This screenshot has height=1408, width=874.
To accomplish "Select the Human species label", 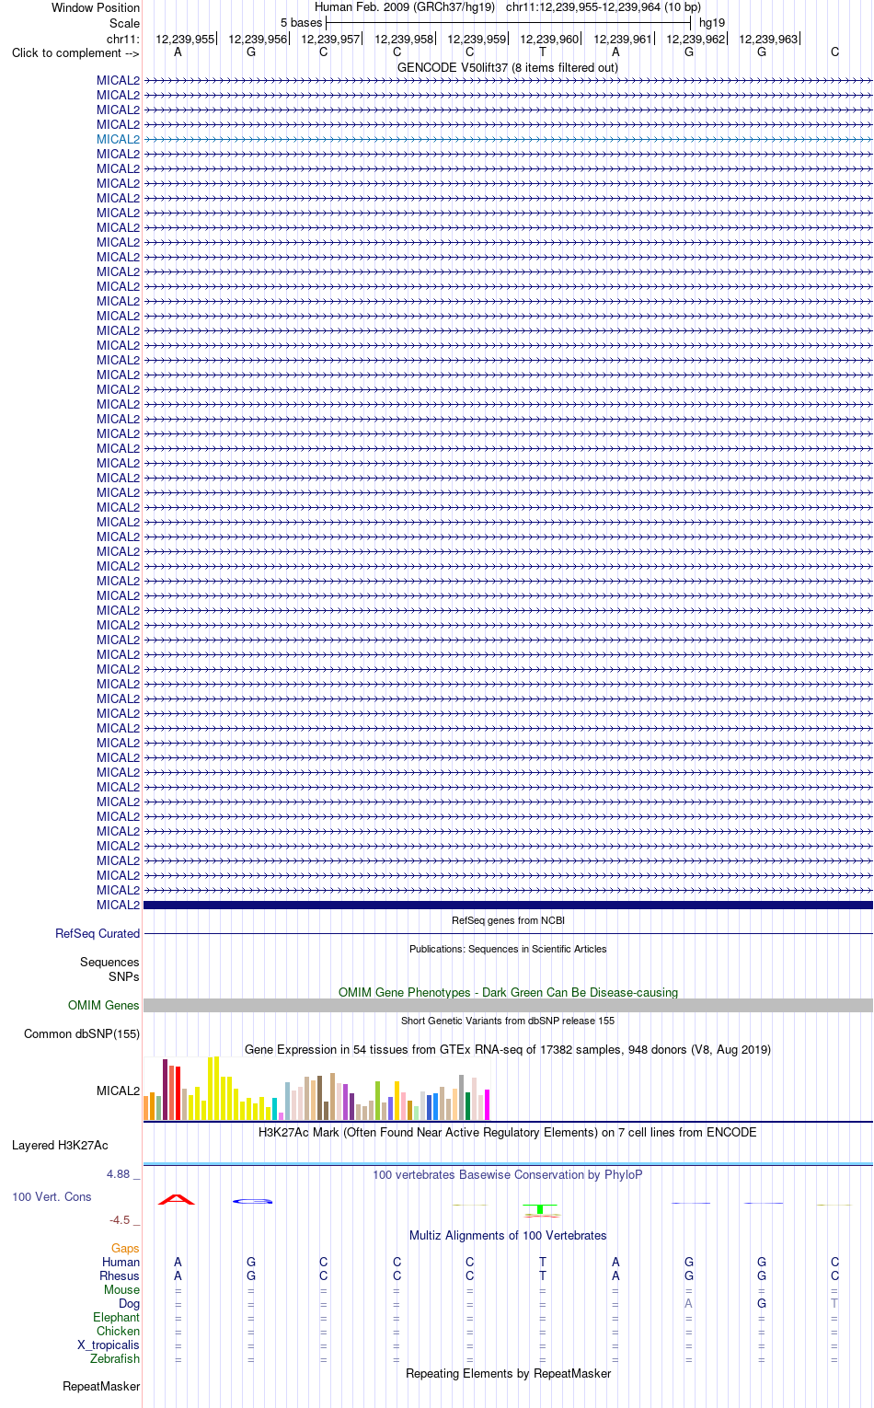I will (x=121, y=1262).
